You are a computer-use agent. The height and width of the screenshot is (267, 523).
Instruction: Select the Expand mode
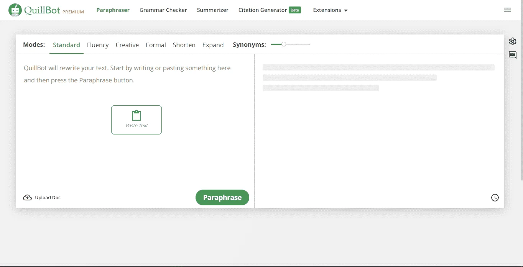tap(213, 45)
